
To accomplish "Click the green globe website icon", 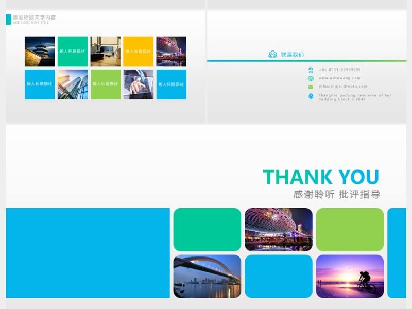I will pos(311,78).
